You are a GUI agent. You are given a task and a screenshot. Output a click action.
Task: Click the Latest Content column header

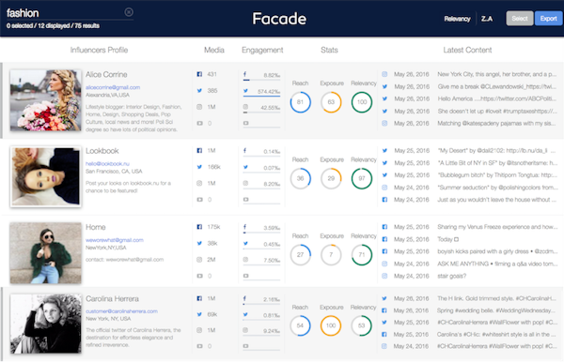pyautogui.click(x=467, y=50)
